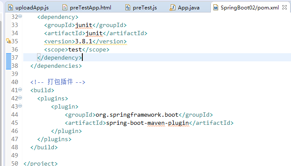Click the opening plugins tag

pyautogui.click(x=53, y=98)
